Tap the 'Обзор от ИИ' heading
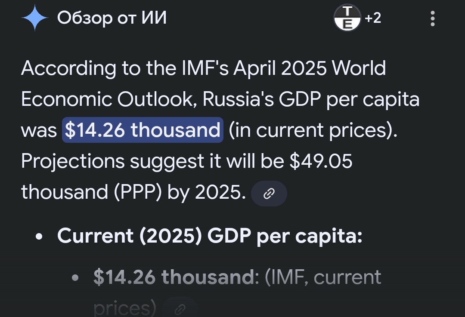Image resolution: width=465 pixels, height=317 pixels. tap(112, 18)
